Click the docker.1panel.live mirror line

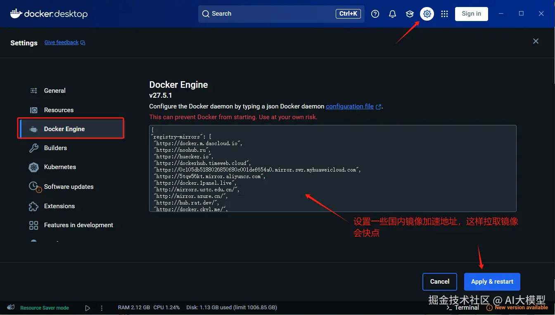(x=195, y=183)
